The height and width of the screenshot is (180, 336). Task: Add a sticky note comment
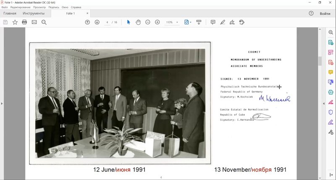[x=213, y=22]
